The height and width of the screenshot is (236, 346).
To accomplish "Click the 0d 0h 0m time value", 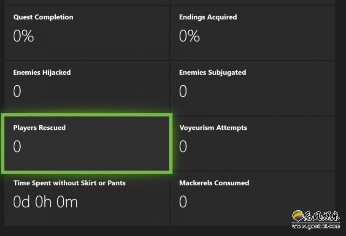I will pyautogui.click(x=46, y=201).
